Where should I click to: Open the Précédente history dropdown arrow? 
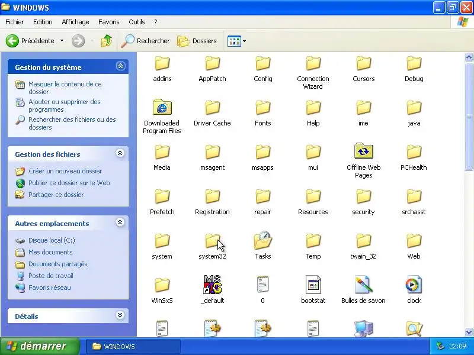(62, 41)
